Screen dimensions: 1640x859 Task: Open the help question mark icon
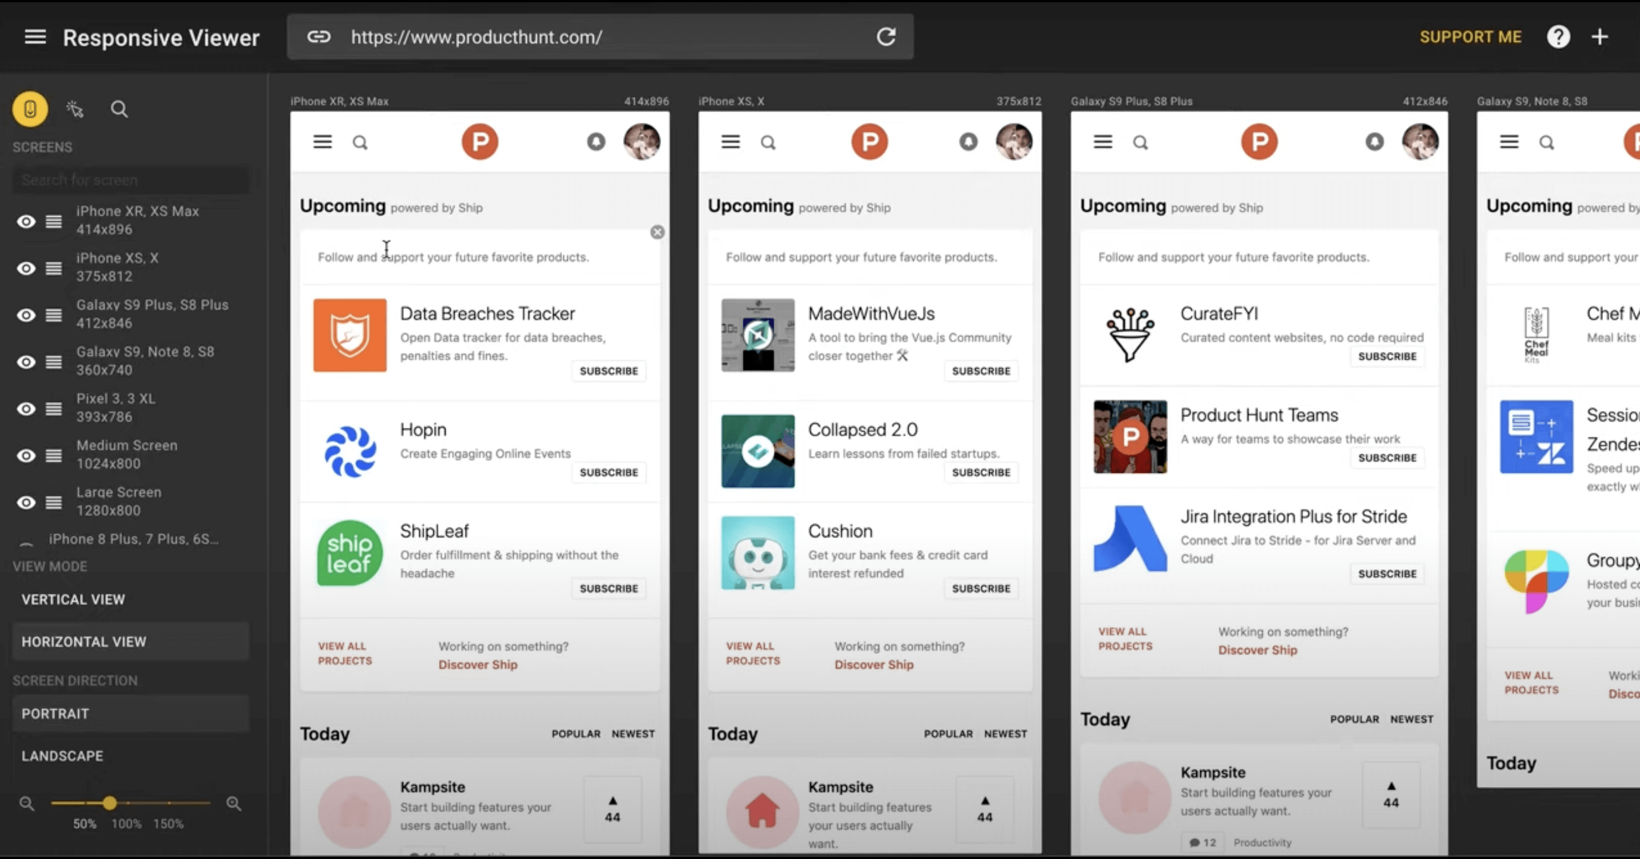(1558, 37)
